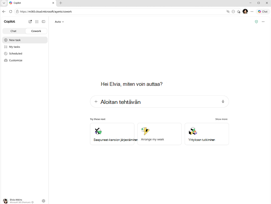Open the more options ellipsis in Copilot header
The image size is (271, 204).
tap(263, 22)
